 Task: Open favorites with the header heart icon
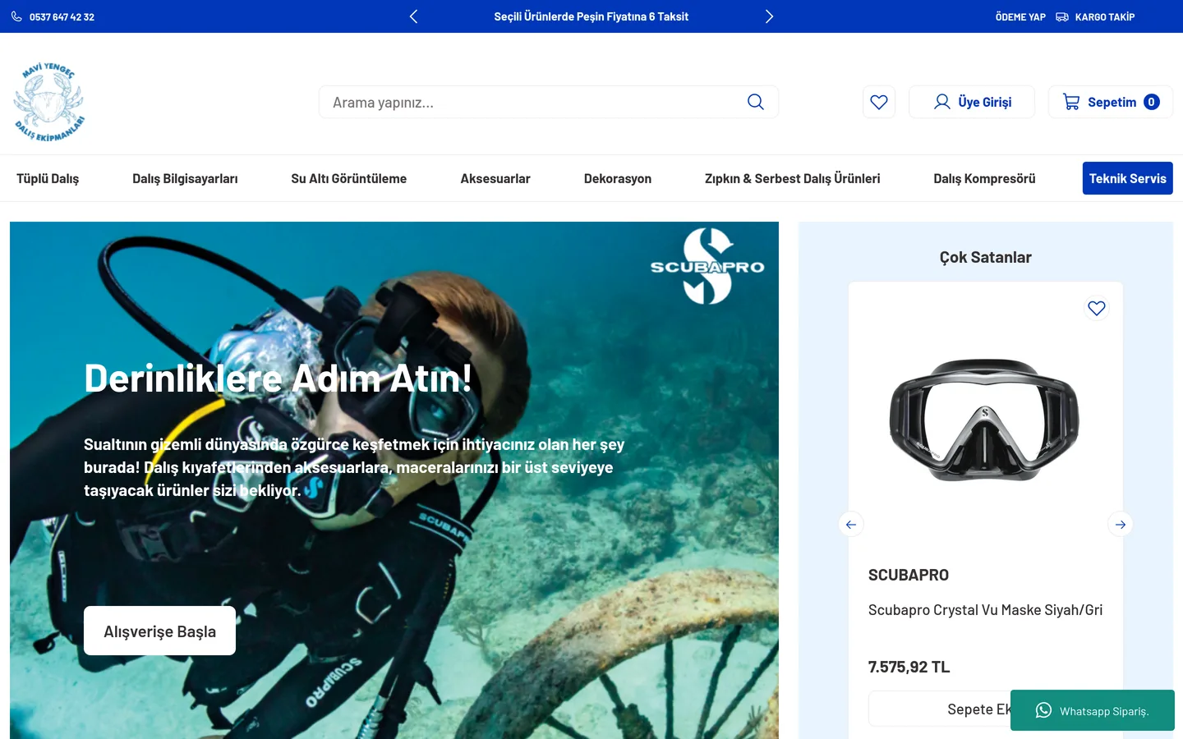(879, 102)
